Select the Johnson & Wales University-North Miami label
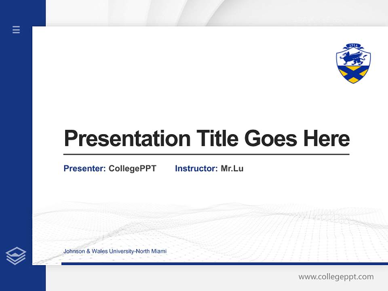The width and height of the screenshot is (388, 291). [116, 251]
